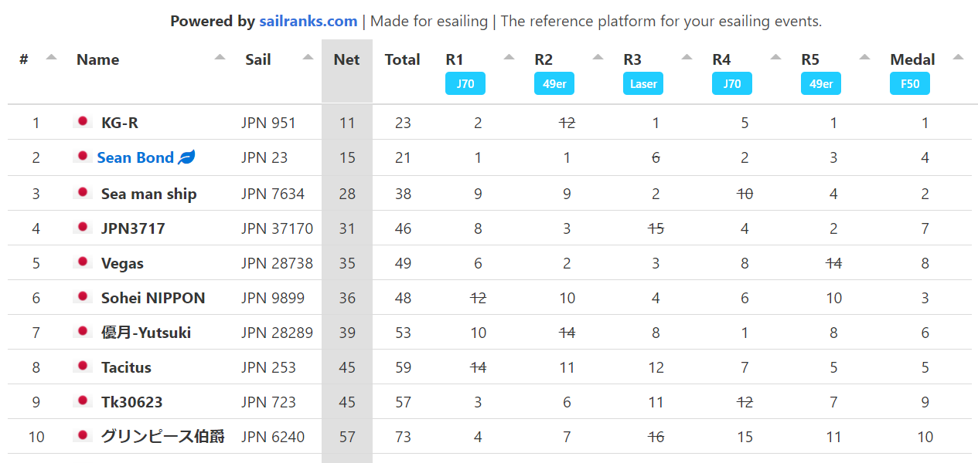Click the Laser badge under R3
The width and height of the screenshot is (978, 463).
(643, 84)
